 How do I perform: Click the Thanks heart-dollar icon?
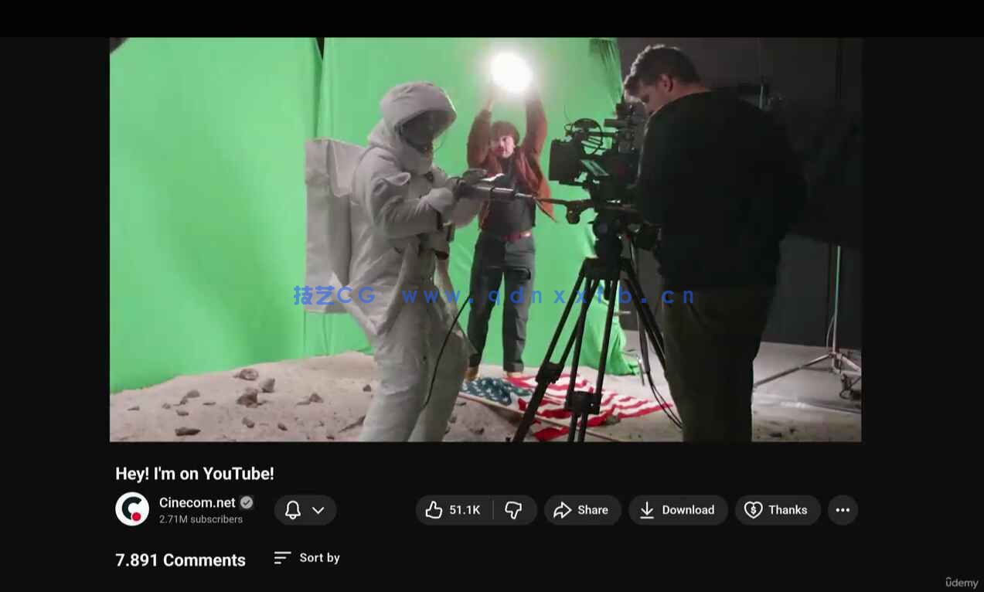(x=753, y=510)
